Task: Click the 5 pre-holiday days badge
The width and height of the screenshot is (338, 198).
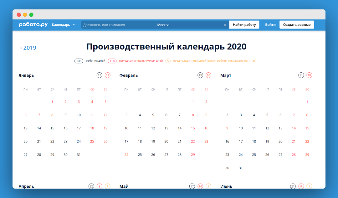Action: [168, 61]
